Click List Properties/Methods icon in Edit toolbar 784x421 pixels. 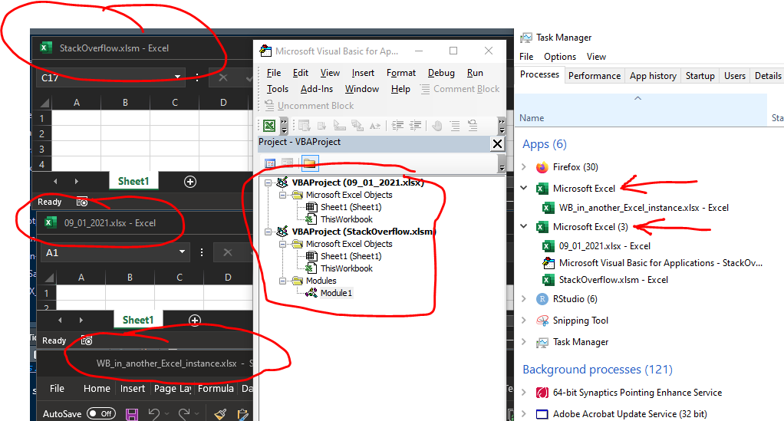pos(304,126)
